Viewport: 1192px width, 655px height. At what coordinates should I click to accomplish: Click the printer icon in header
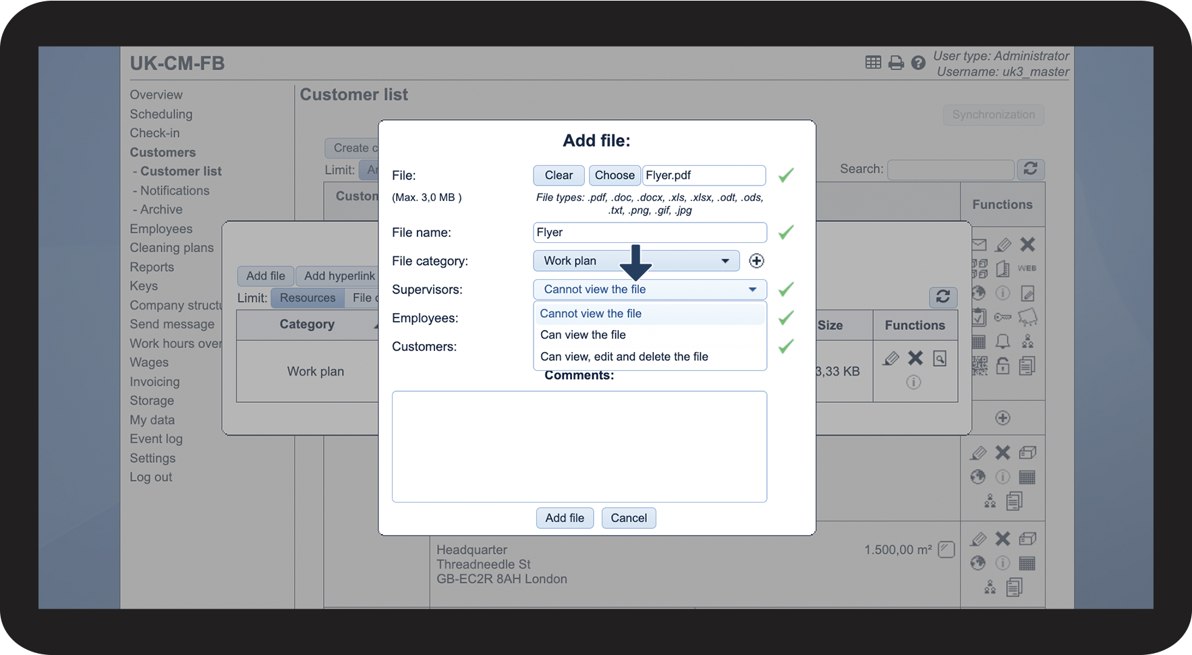click(x=896, y=63)
